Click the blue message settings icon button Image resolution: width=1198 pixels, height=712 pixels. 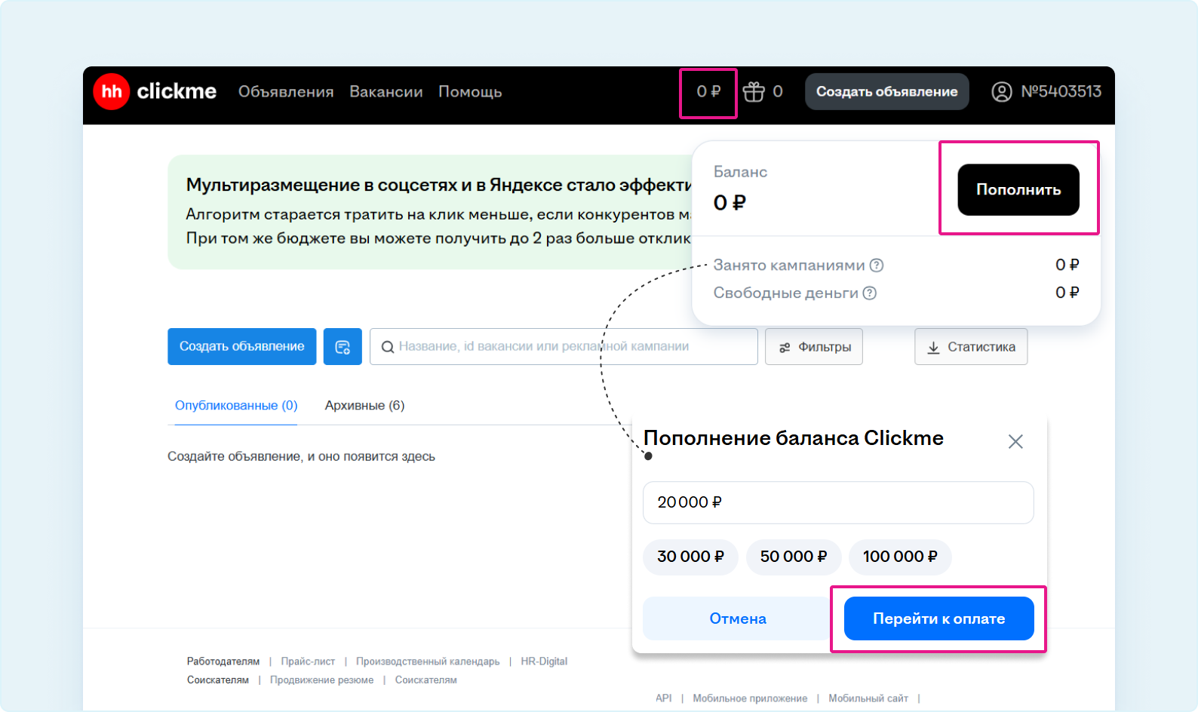point(343,347)
